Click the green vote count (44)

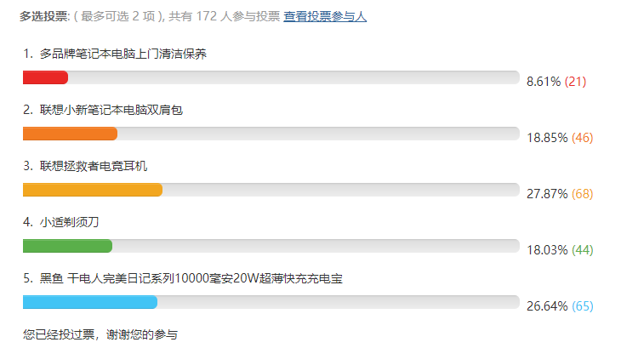(582, 250)
